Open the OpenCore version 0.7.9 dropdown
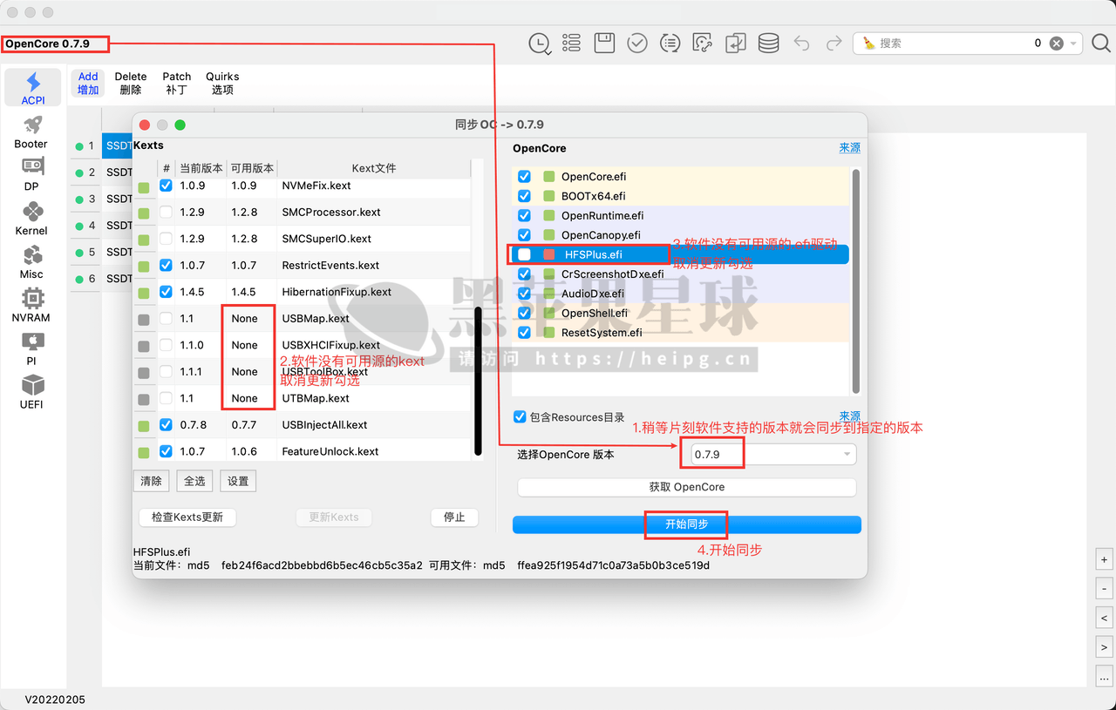Screen dimensions: 1116x710 (773, 455)
